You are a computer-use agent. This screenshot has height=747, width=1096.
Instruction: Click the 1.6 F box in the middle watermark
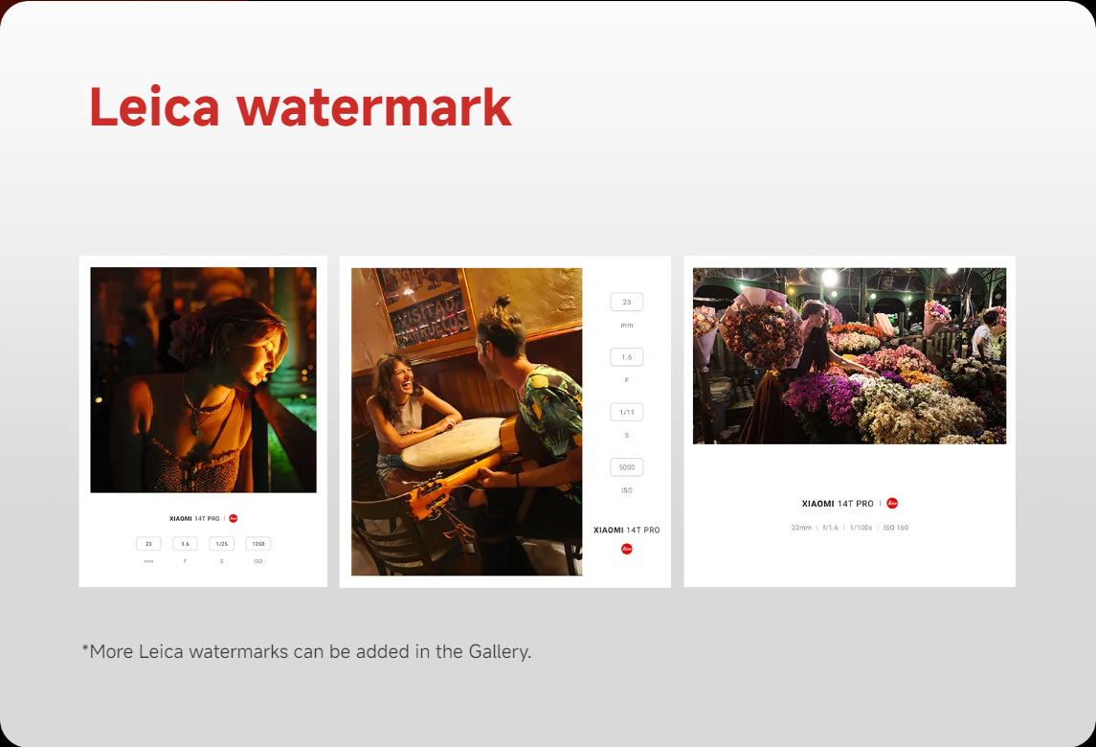tap(627, 356)
